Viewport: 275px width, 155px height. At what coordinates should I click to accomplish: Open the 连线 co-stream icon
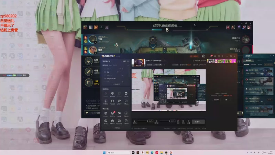click(x=178, y=121)
